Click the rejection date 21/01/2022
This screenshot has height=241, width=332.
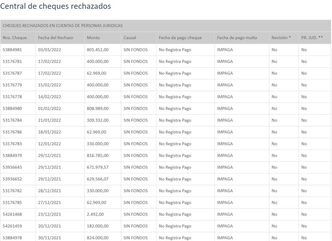pos(50,120)
